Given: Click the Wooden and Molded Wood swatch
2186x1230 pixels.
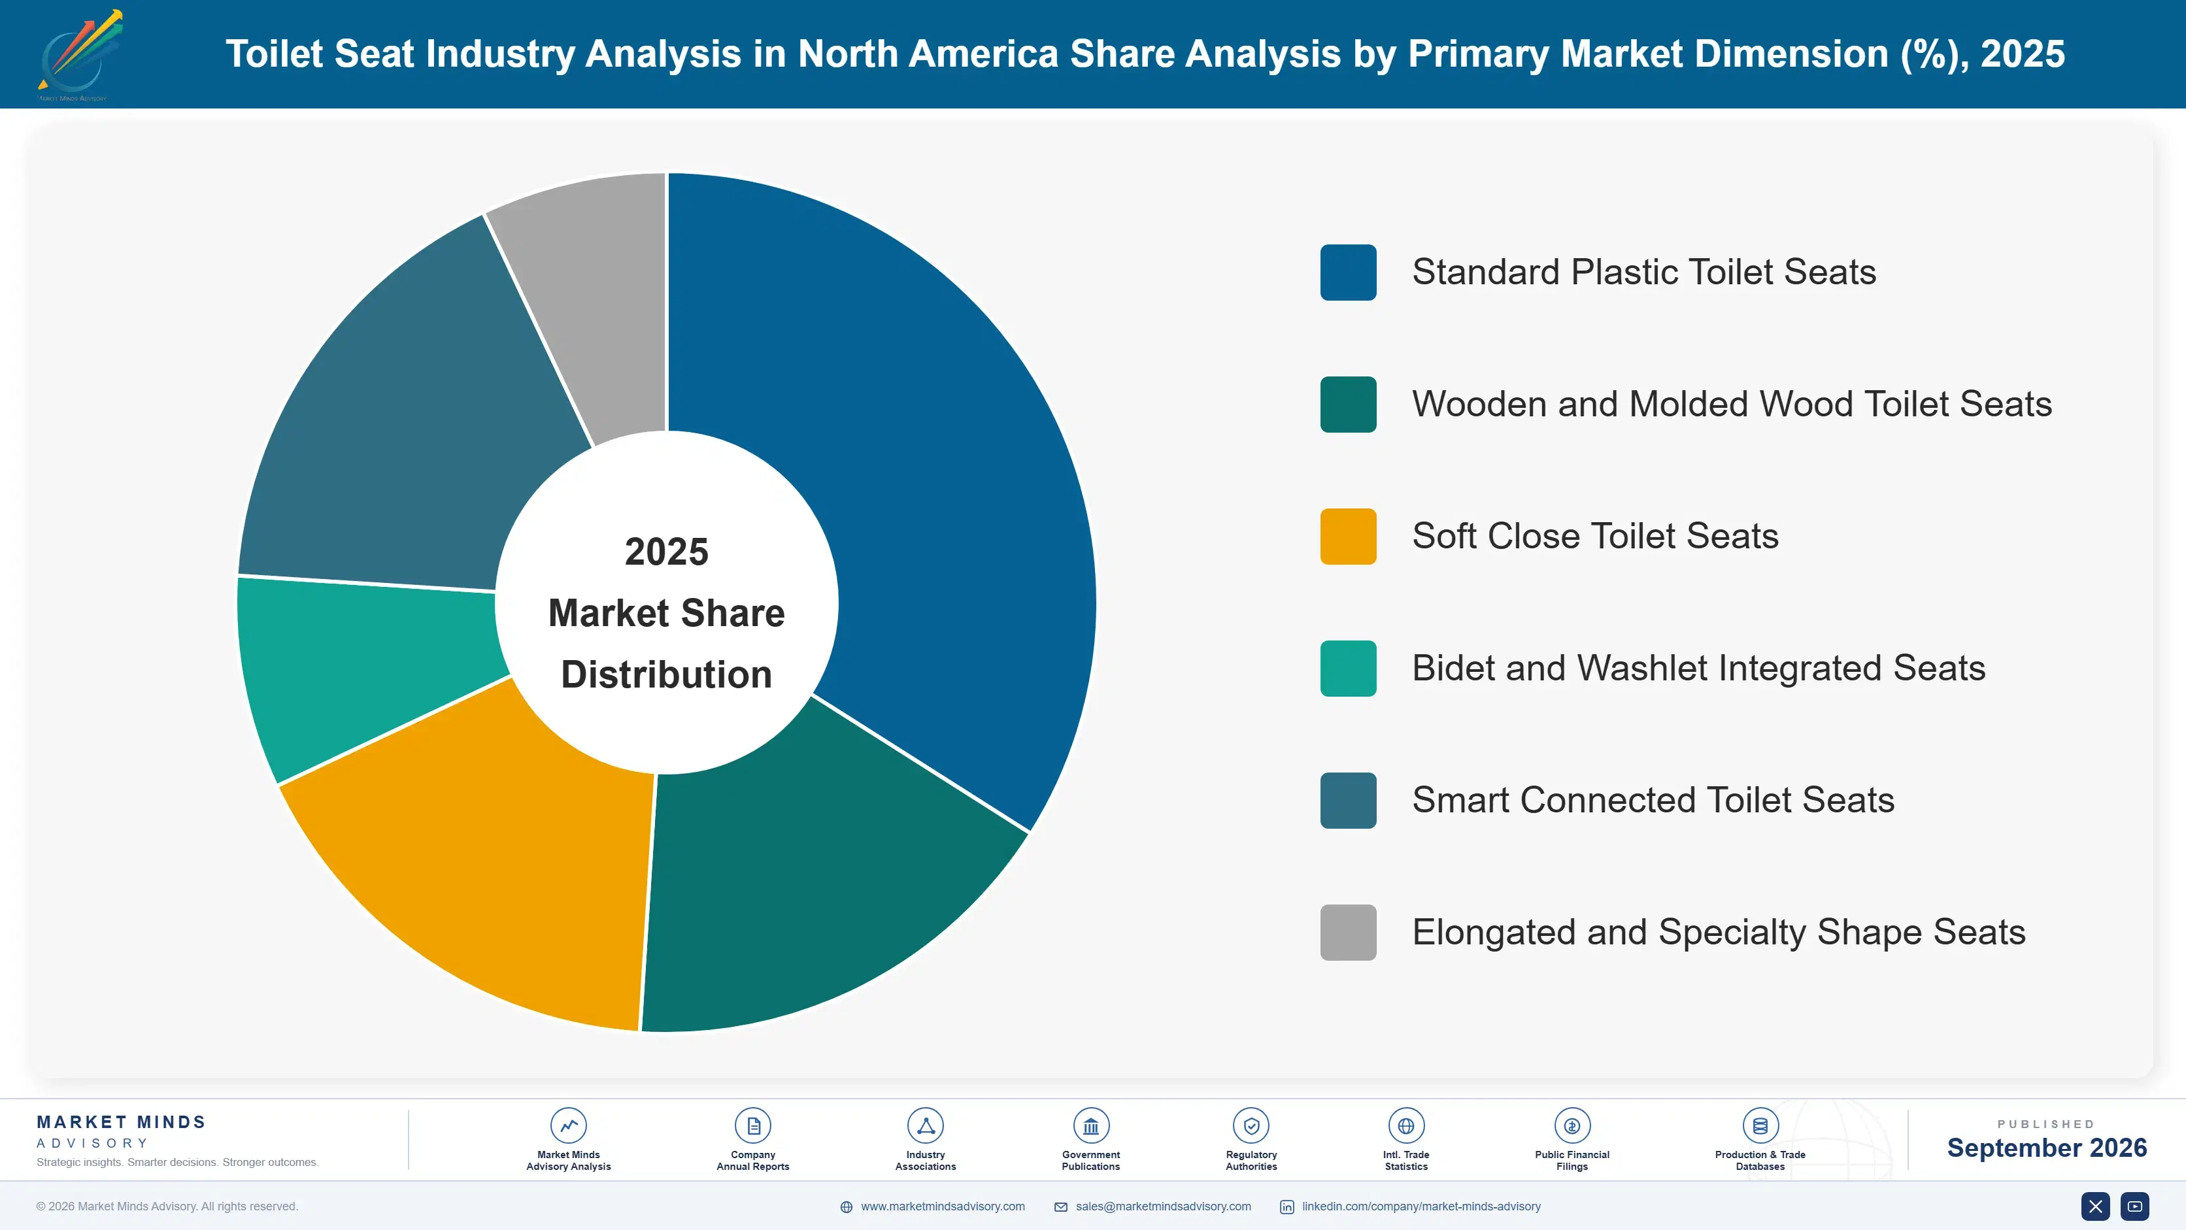Looking at the screenshot, I should (x=1347, y=405).
